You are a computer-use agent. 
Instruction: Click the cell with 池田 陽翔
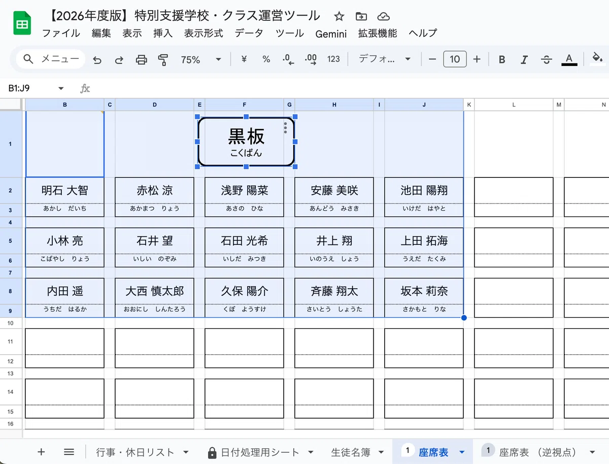[x=424, y=191]
